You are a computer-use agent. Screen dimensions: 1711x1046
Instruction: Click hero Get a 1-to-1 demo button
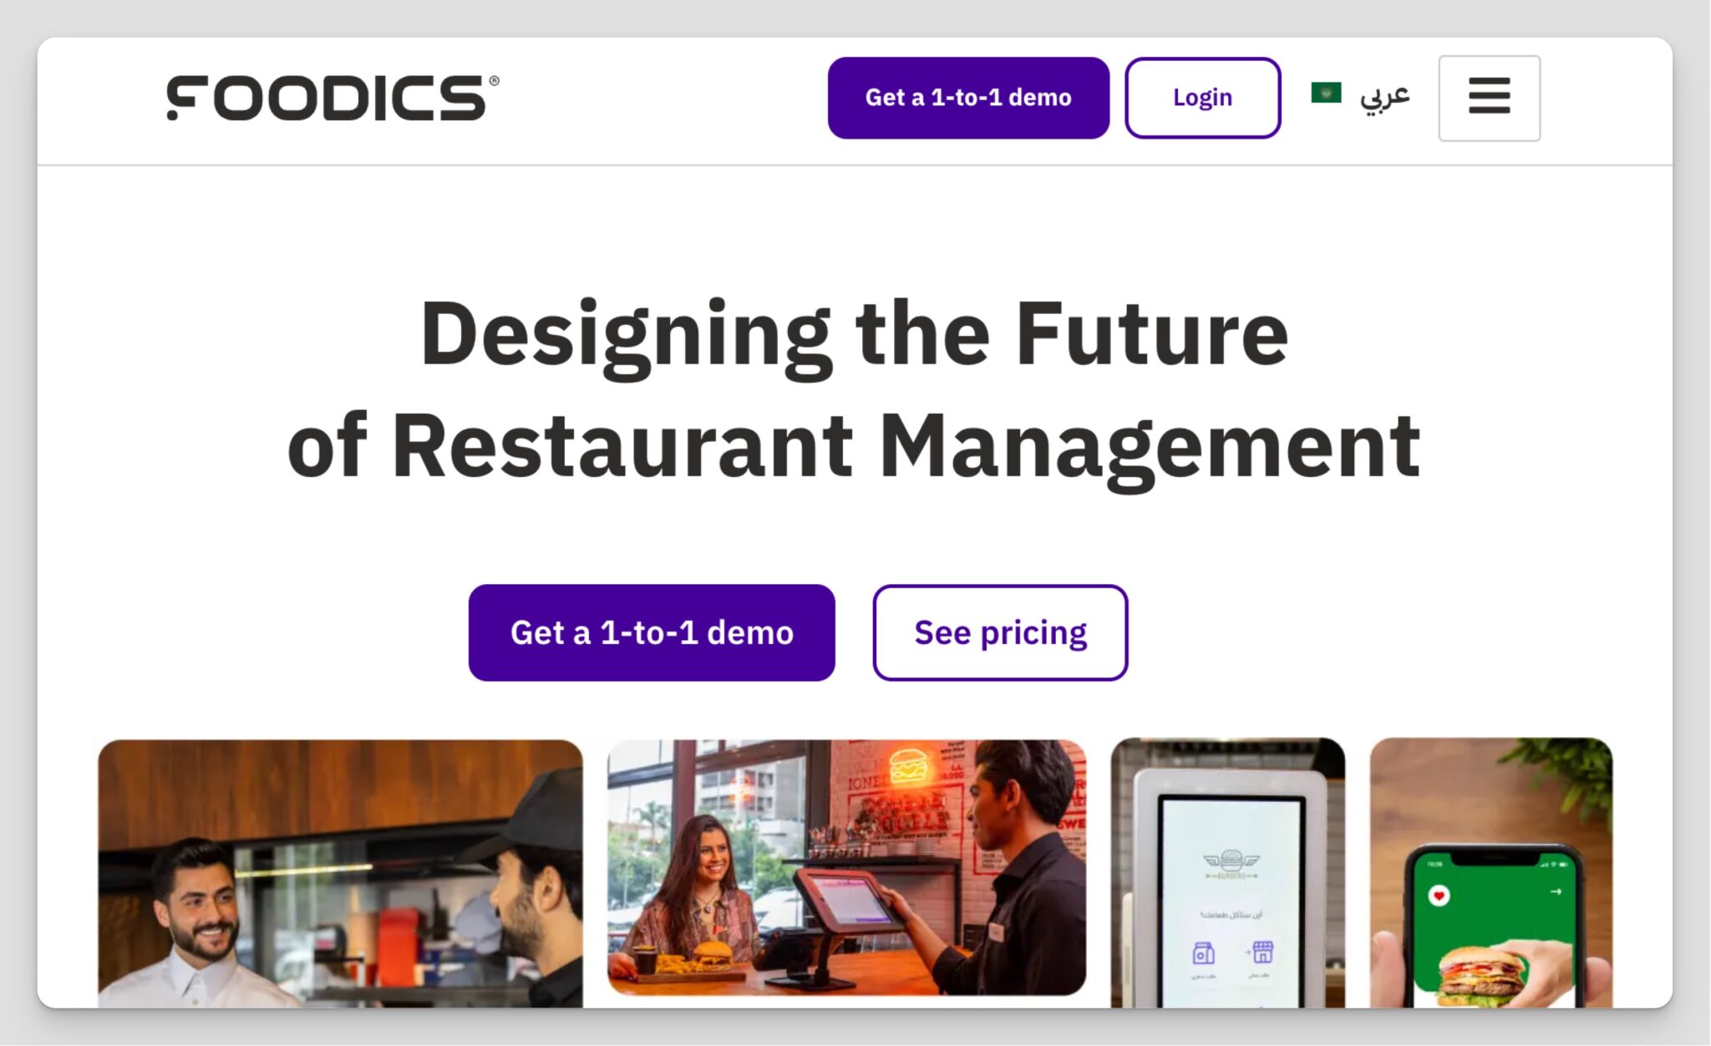[x=652, y=632]
